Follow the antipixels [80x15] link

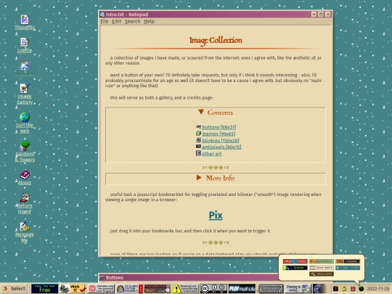tap(221, 147)
